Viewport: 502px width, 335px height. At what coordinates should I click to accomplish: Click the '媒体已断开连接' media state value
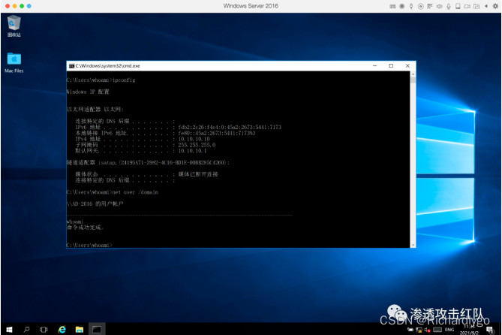(x=198, y=174)
